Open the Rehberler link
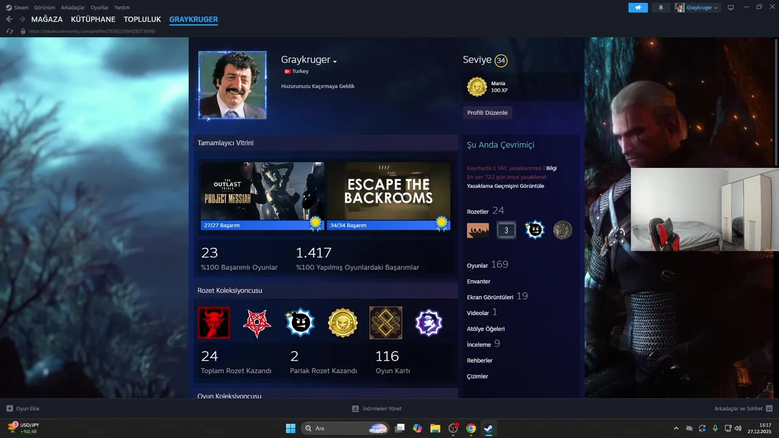Screen dimensions: 779x438 (480, 361)
